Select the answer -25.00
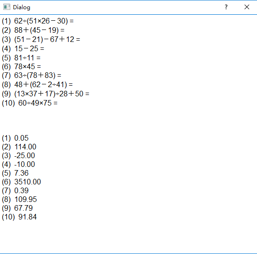Viewport: 257px width, 254px height. tap(18, 155)
